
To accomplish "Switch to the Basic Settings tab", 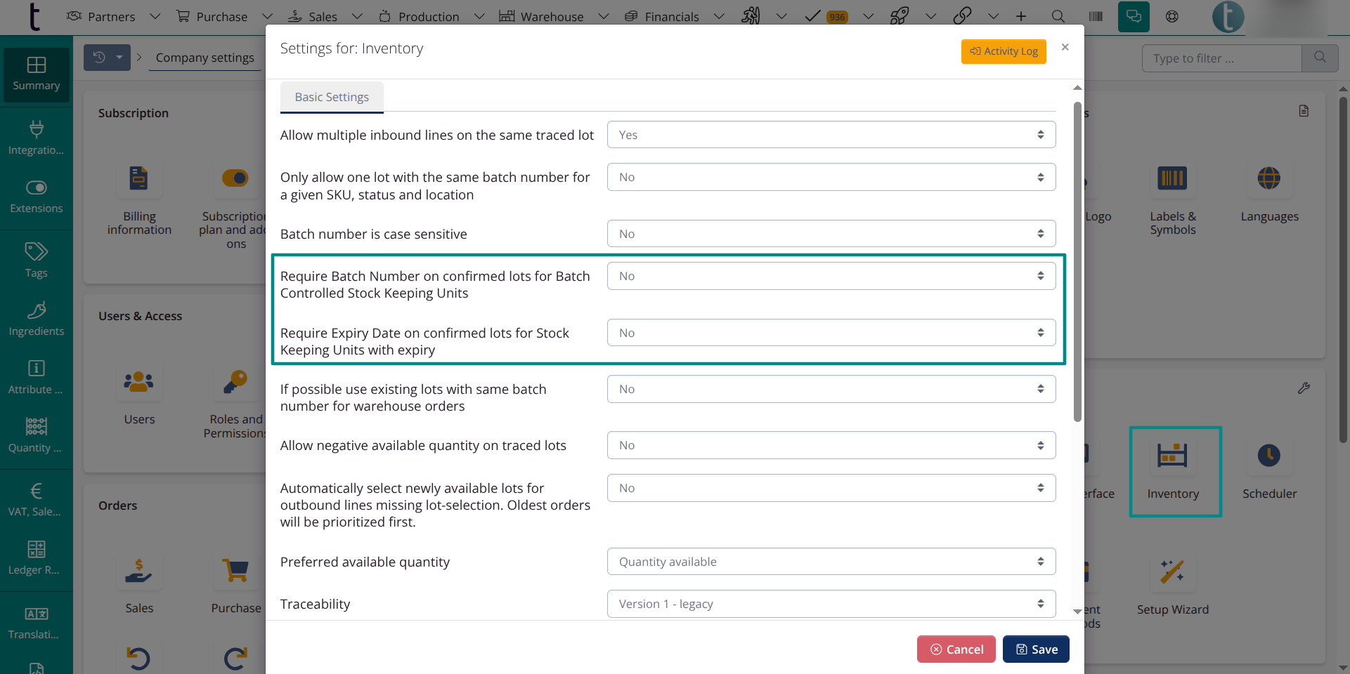I will point(331,97).
